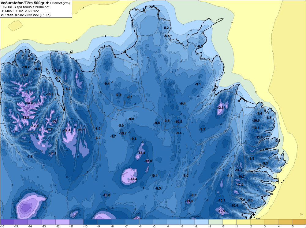The height and width of the screenshot is (228, 306).
Task: Click the legend swatch between -2 and -1
Action: click(x=202, y=222)
